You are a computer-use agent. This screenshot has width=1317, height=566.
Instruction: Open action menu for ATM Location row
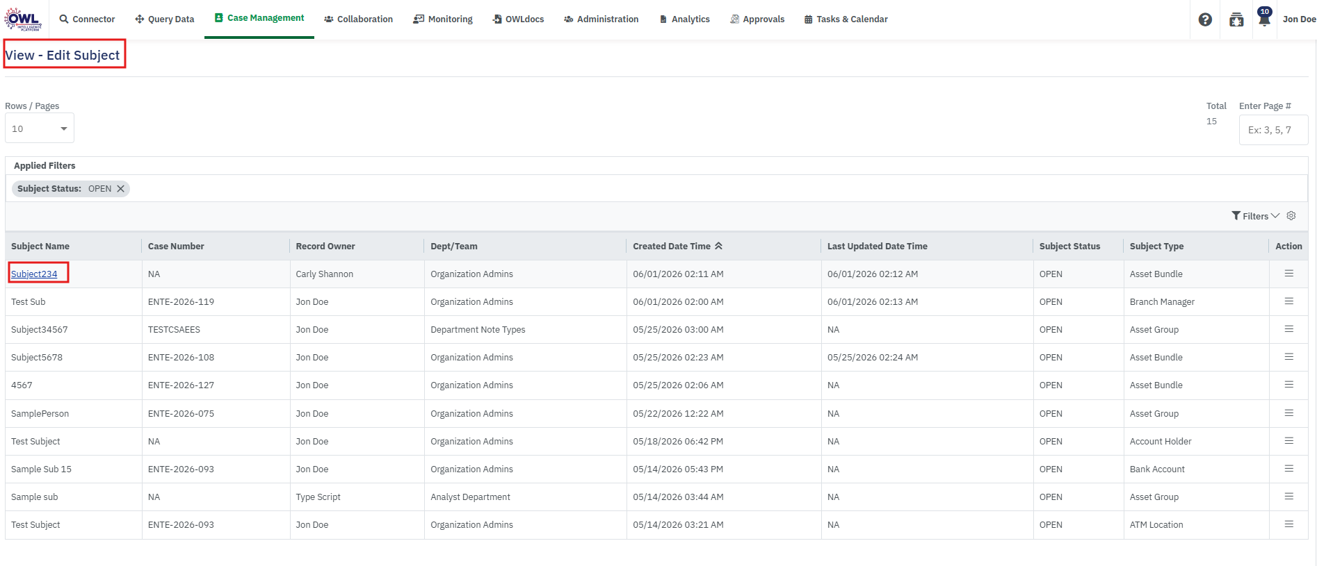1288,524
